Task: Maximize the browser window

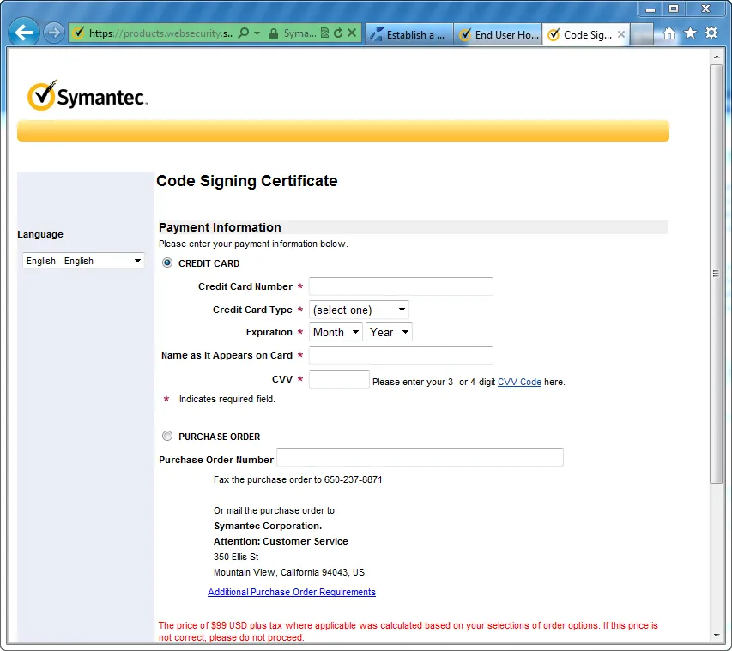Action: [x=673, y=9]
